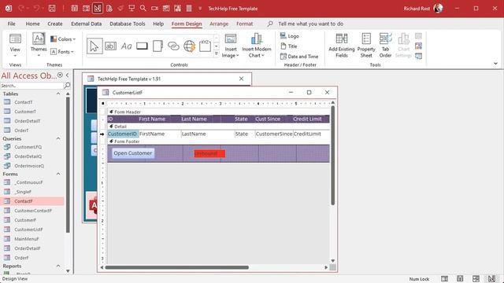Click the navigation pane Search box
The height and width of the screenshot is (283, 504).
pyautogui.click(x=31, y=86)
